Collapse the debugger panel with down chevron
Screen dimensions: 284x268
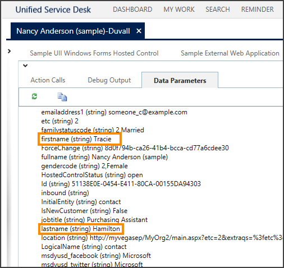coord(25,66)
